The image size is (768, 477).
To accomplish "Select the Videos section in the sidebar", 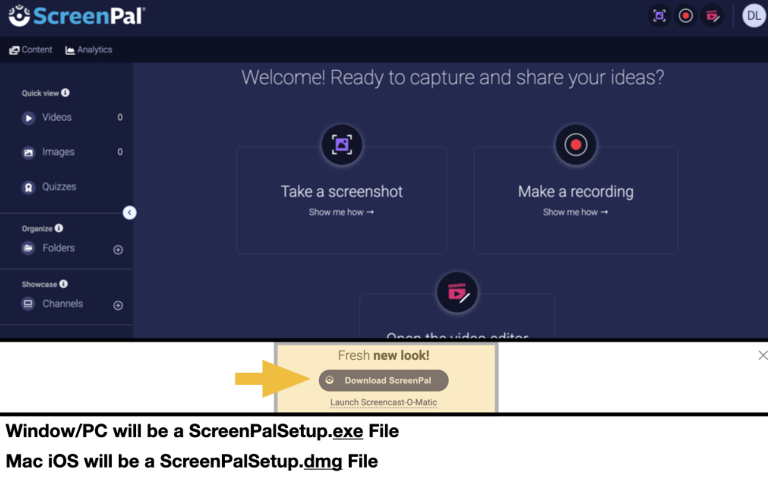I will click(56, 117).
